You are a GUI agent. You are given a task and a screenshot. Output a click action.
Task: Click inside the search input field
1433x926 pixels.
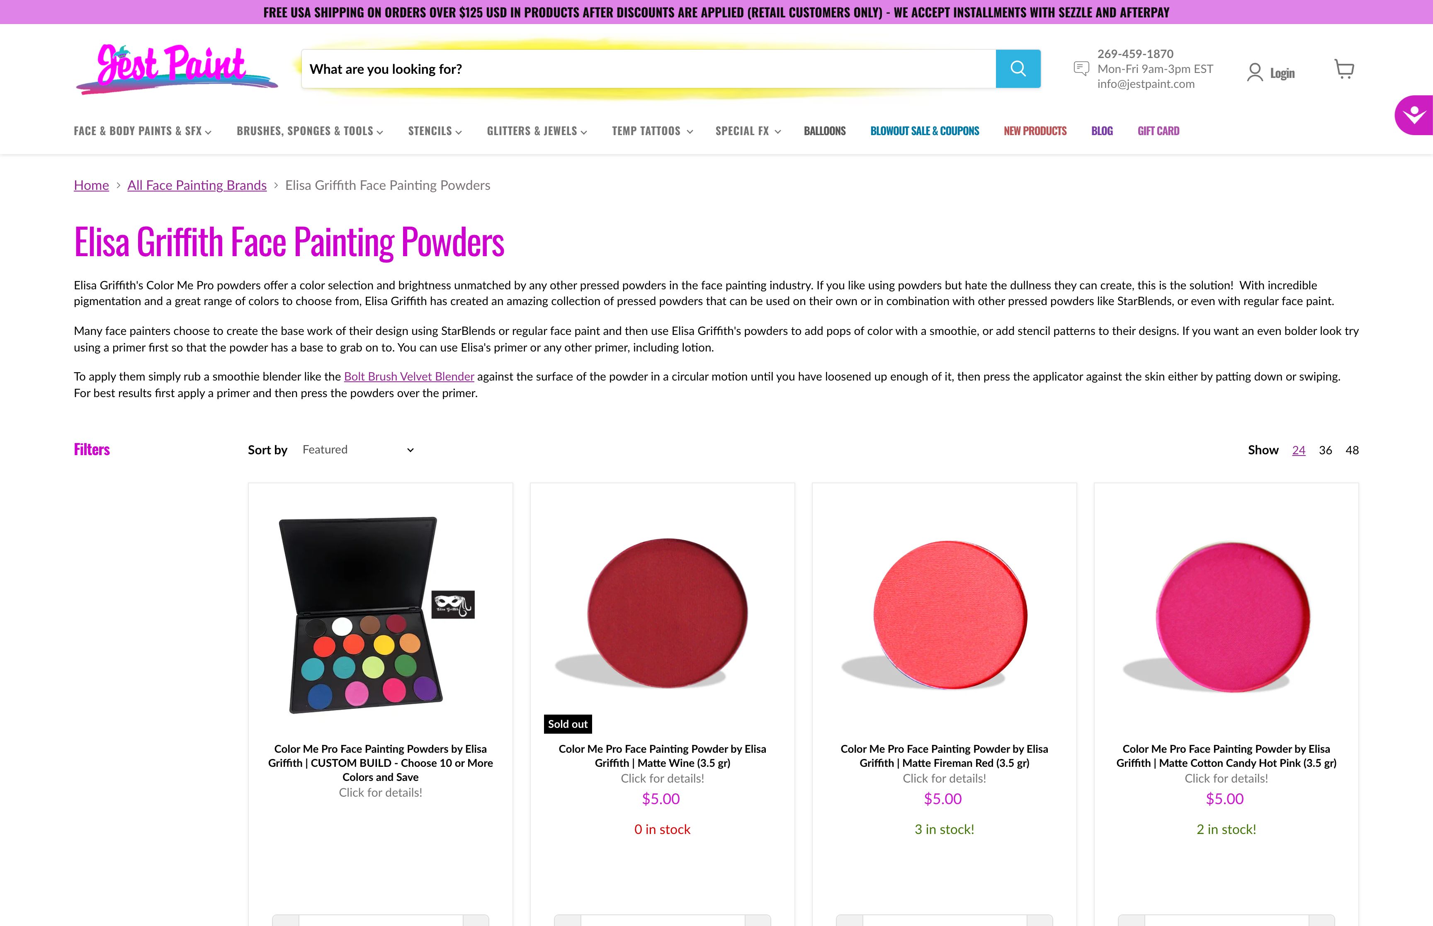coord(601,68)
